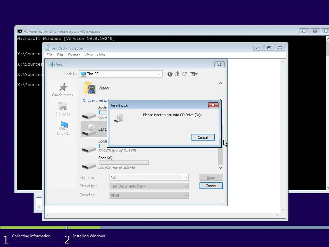This screenshot has height=247, width=329.
Task: Click the Collecting information progress bar
Action: [x=33, y=227]
